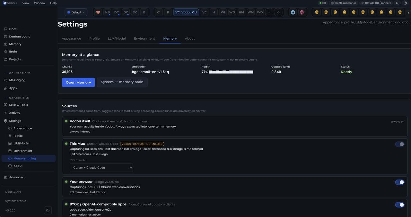Open the help question-mark icon at top right
Image resolution: width=411 pixels, height=217 pixels.
click(405, 3)
